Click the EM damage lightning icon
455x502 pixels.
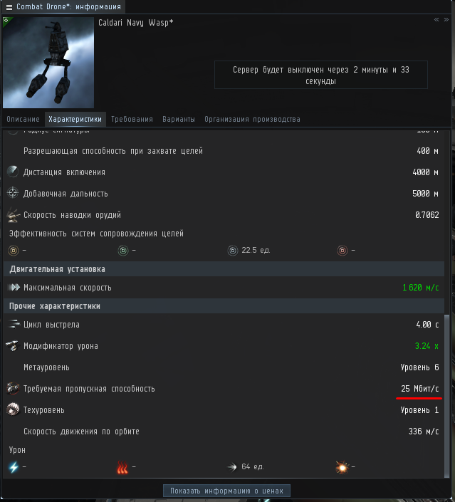click(x=14, y=467)
